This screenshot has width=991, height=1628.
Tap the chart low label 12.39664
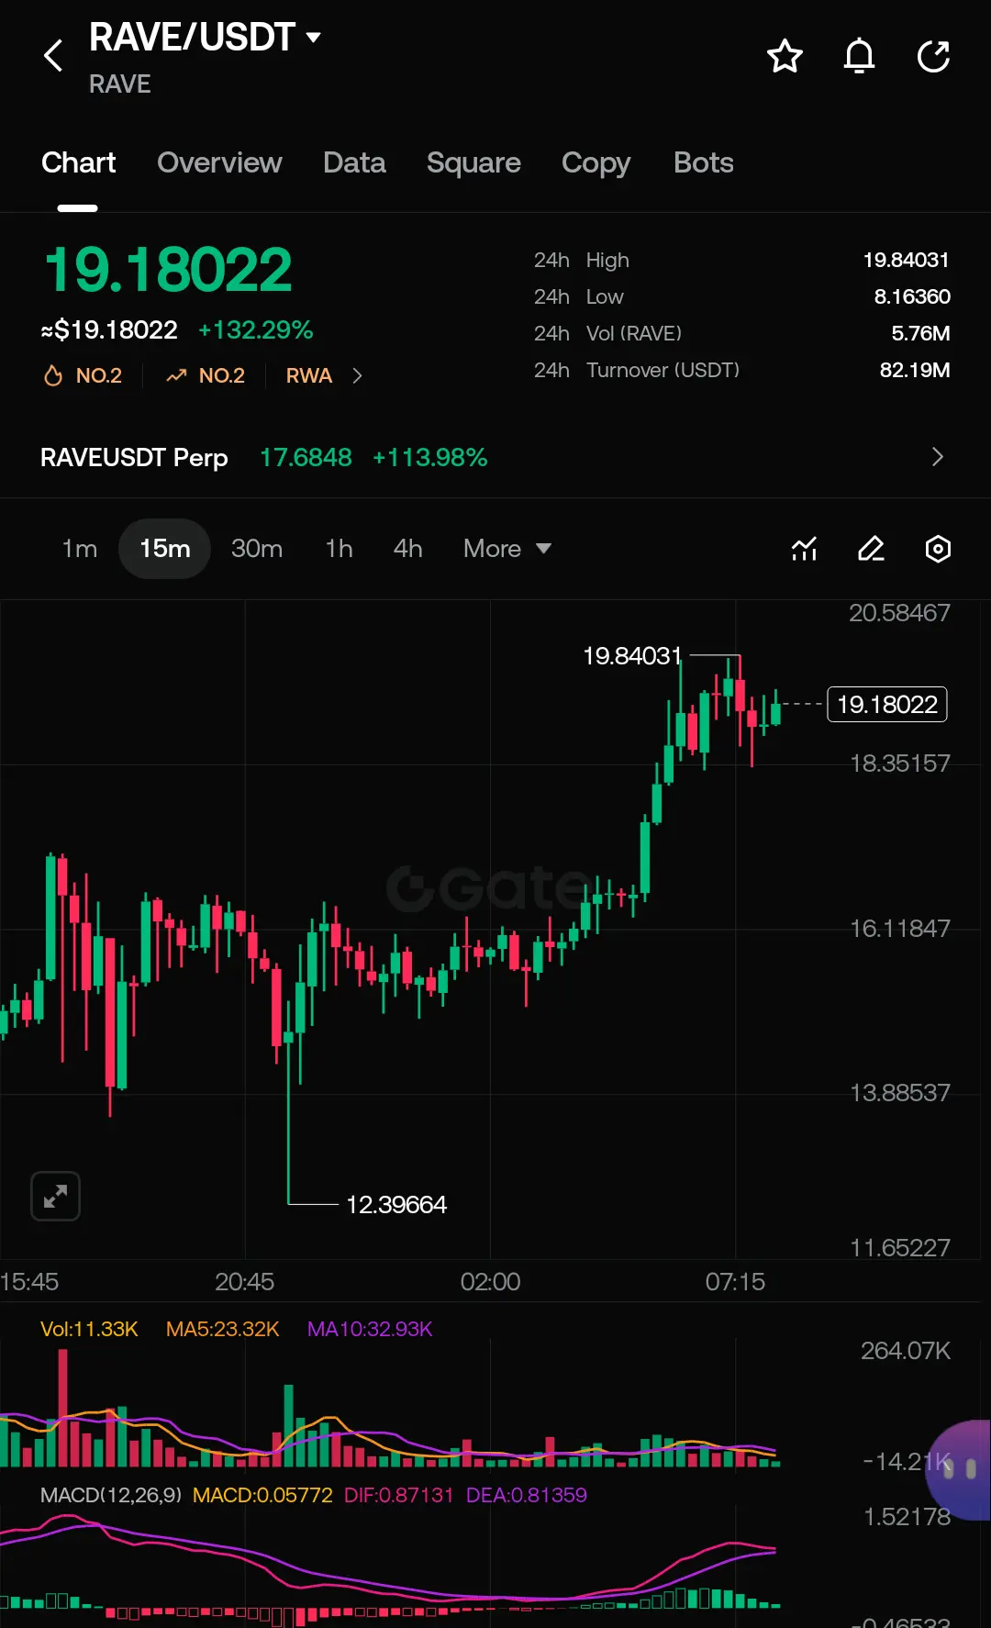click(x=396, y=1204)
